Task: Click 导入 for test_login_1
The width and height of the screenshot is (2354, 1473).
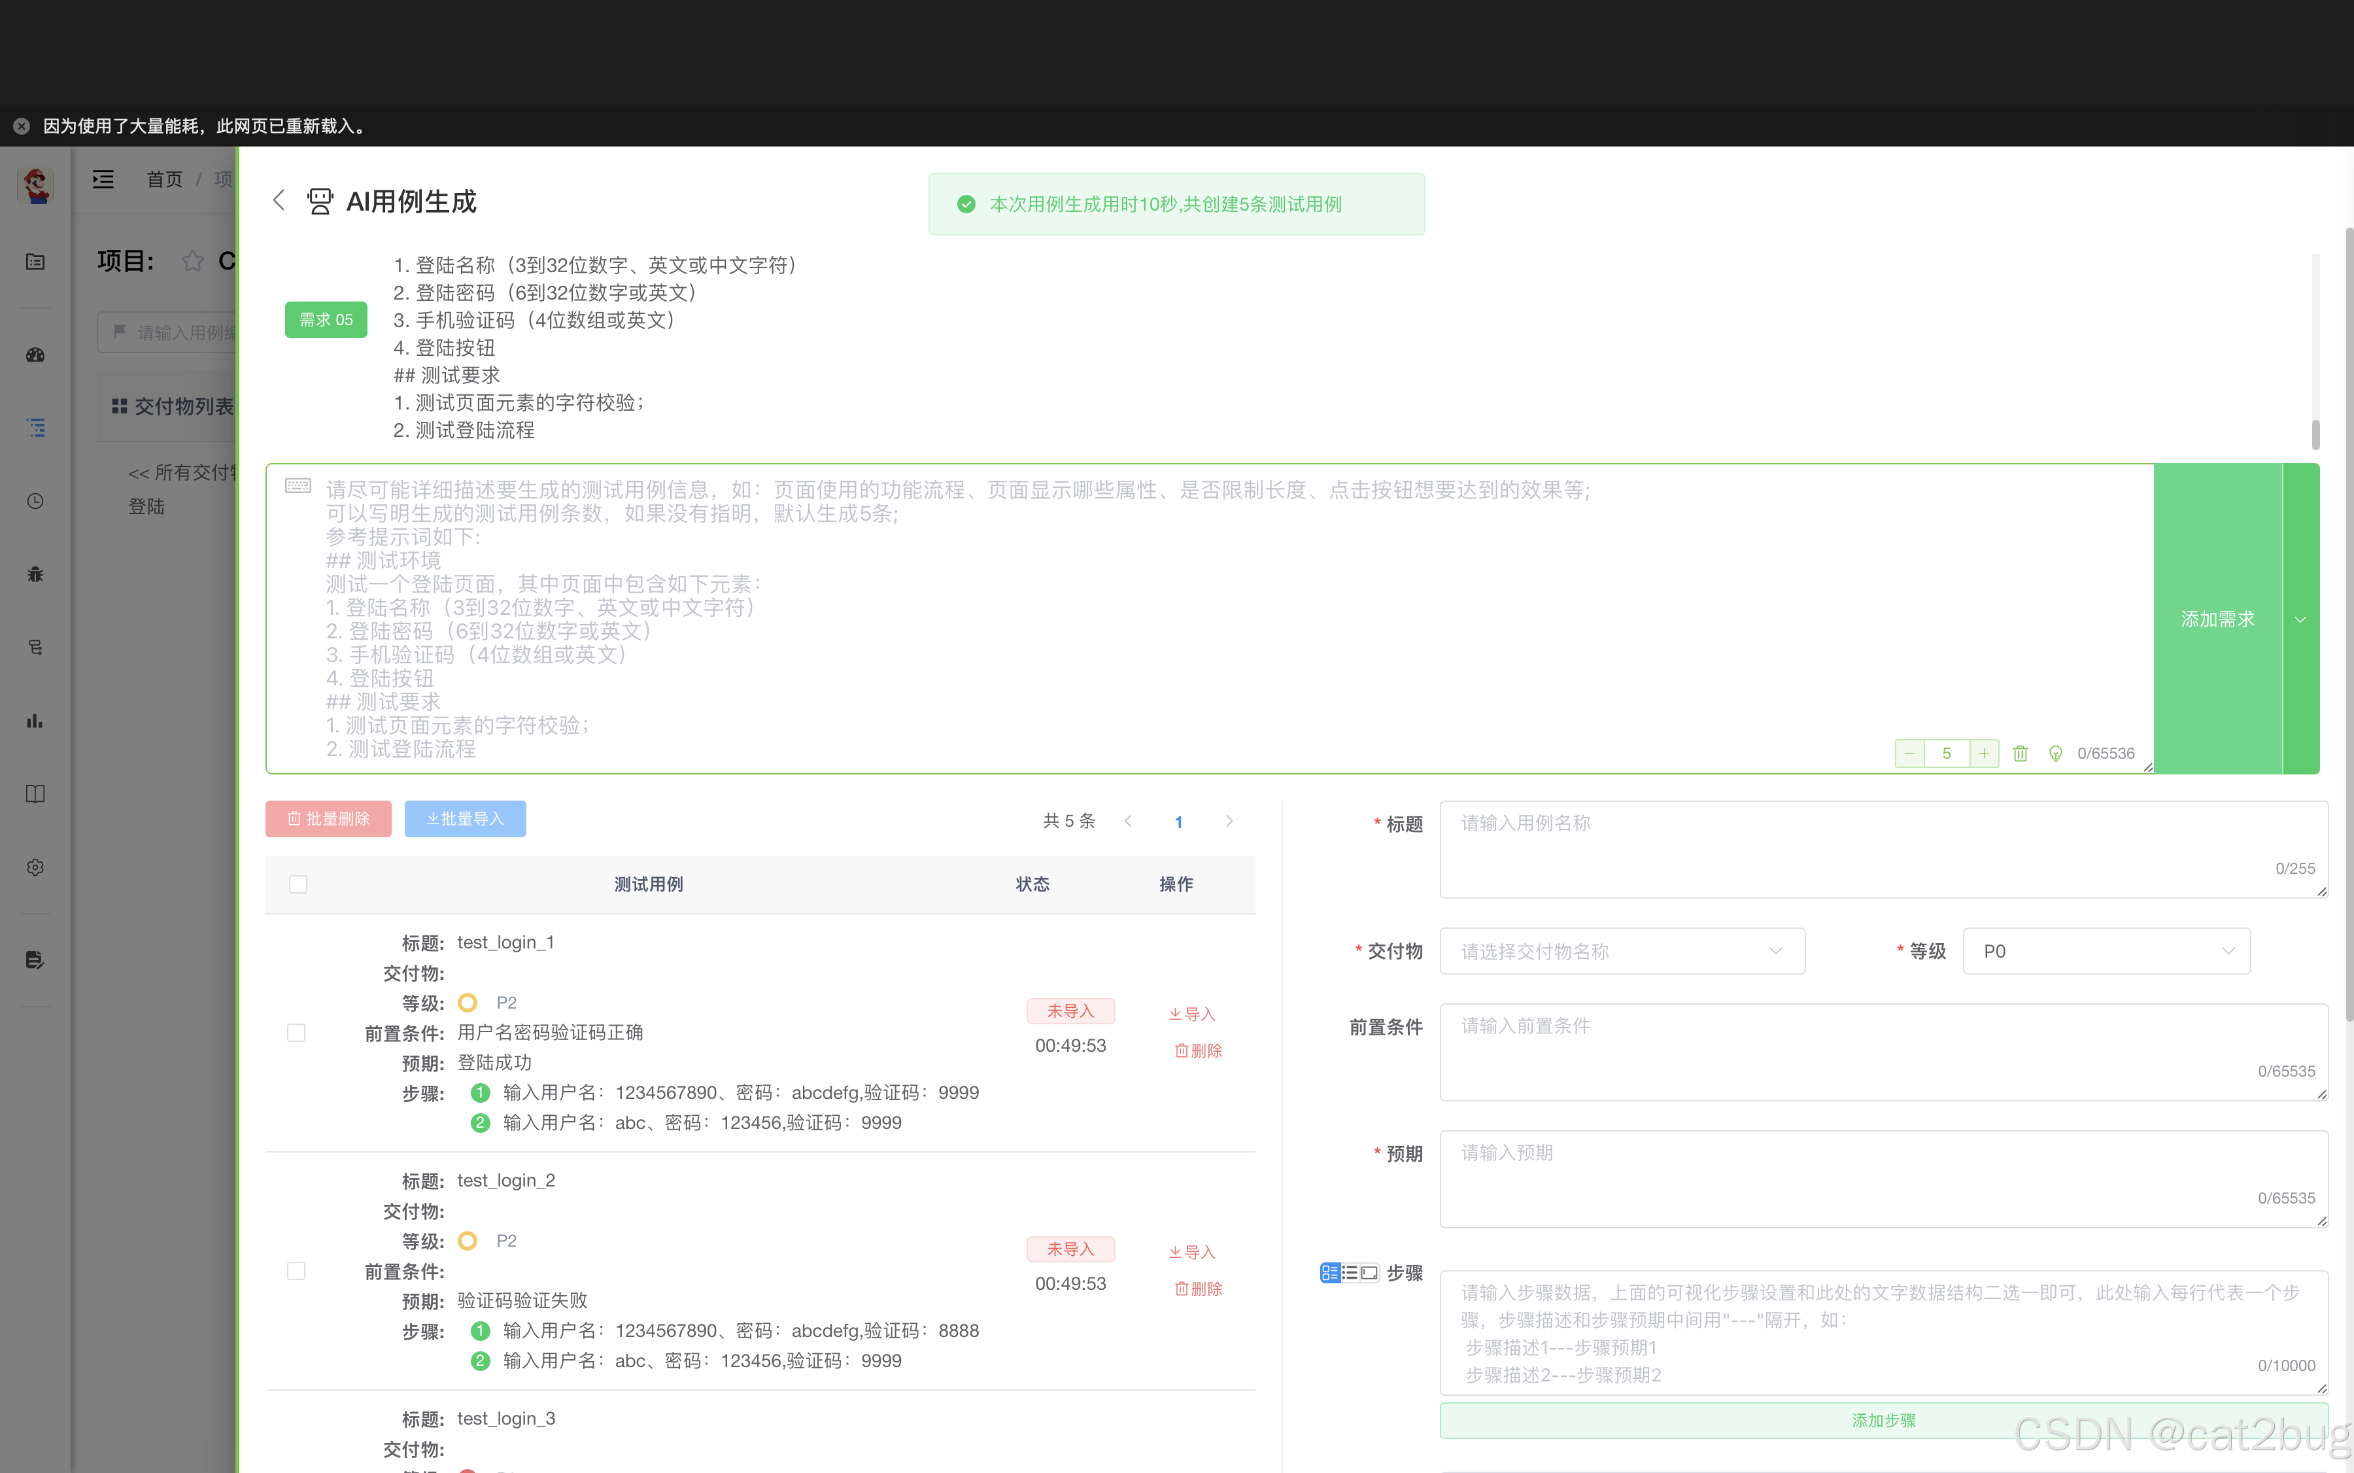Action: click(1193, 1014)
